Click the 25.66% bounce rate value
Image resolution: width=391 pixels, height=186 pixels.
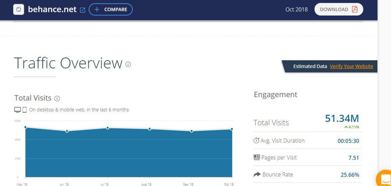(x=350, y=175)
